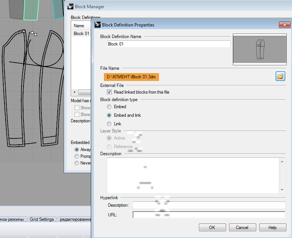The image size is (292, 238).
Task: Choose the Link block definition type
Action: pos(109,124)
